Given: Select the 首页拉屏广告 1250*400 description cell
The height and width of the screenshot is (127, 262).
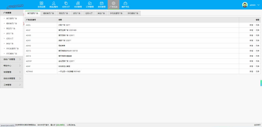Looking at the screenshot, I should [148, 30].
